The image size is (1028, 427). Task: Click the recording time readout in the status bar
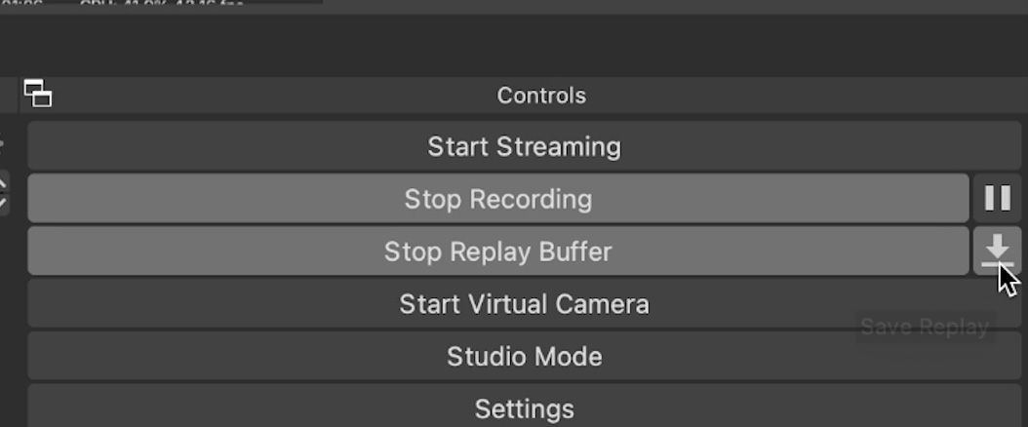coord(23,3)
